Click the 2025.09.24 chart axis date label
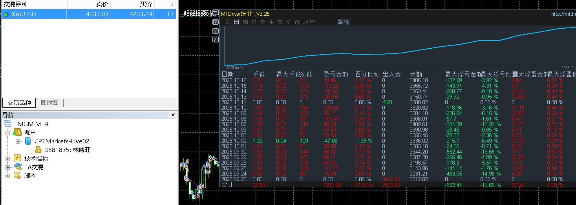The height and width of the screenshot is (205, 576). pyautogui.click(x=235, y=68)
